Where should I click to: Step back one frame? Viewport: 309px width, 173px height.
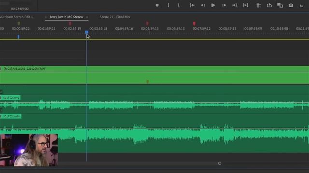pyautogui.click(x=203, y=5)
